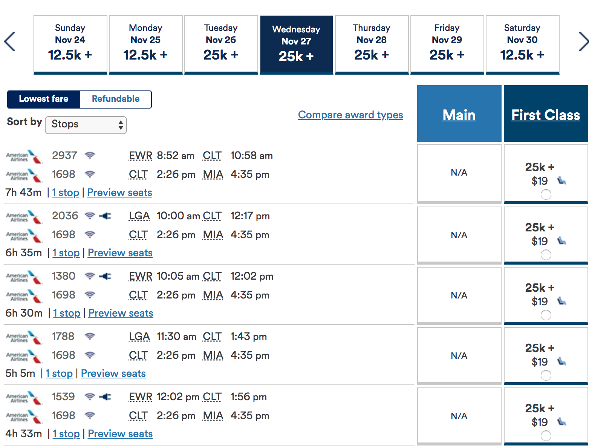Click the American Airlines logo for flight 2937
Image resolution: width=589 pixels, height=447 pixels.
click(24, 156)
